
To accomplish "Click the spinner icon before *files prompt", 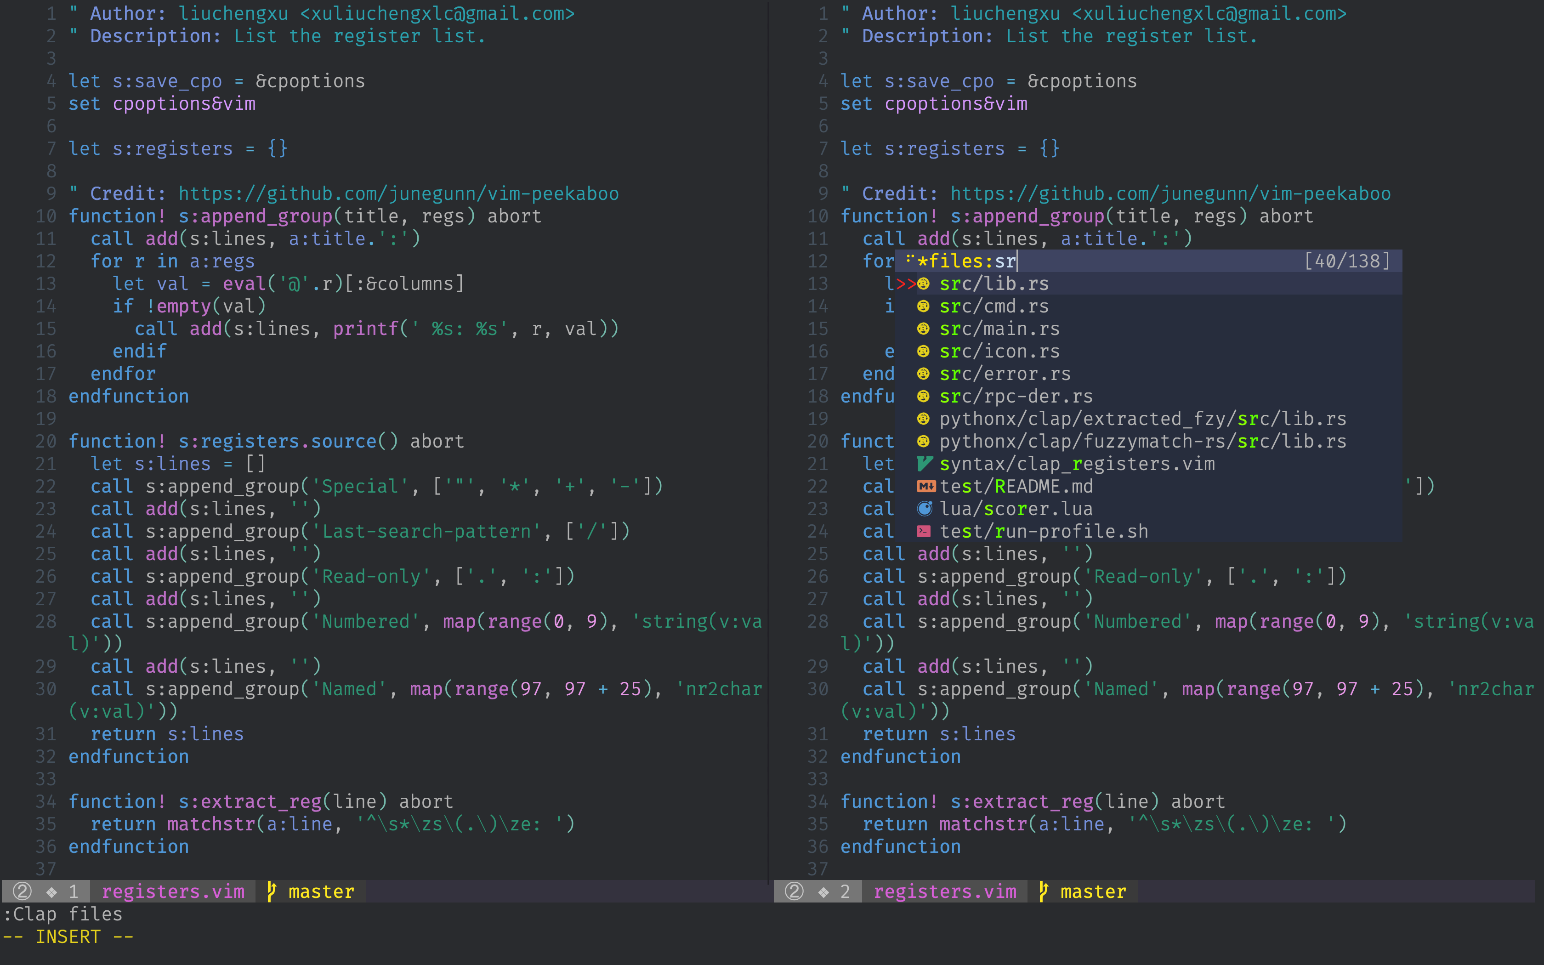I will click(910, 258).
